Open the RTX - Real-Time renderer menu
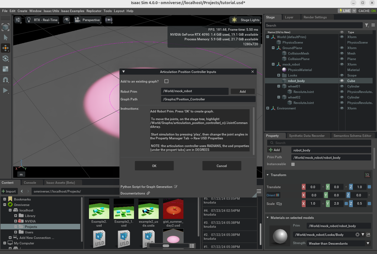Screen dimensions: 377x254 [42, 20]
